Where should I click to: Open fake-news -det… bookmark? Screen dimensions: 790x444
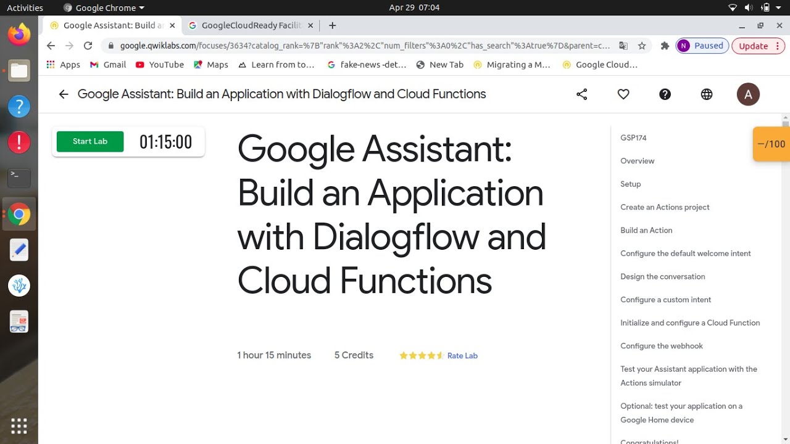[x=367, y=64]
